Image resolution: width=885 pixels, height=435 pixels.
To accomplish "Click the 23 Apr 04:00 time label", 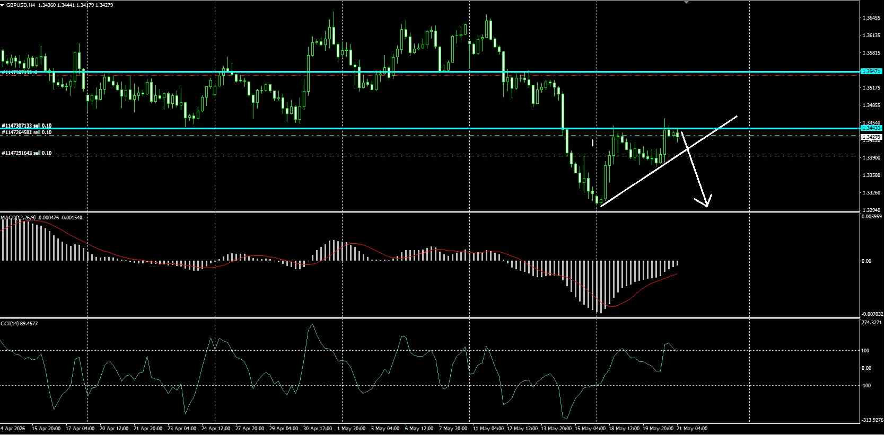I will point(182,428).
